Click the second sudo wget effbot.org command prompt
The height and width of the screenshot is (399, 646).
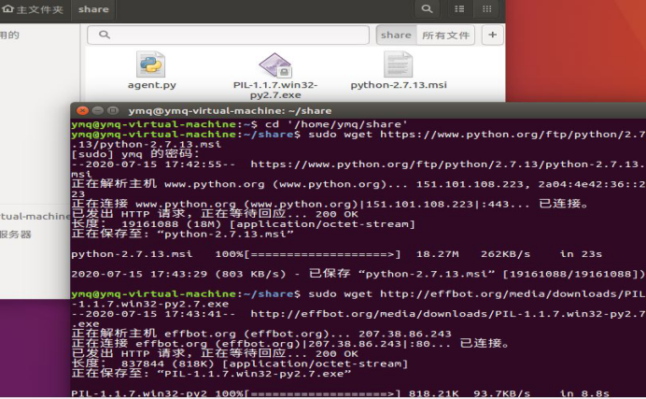coord(358,299)
